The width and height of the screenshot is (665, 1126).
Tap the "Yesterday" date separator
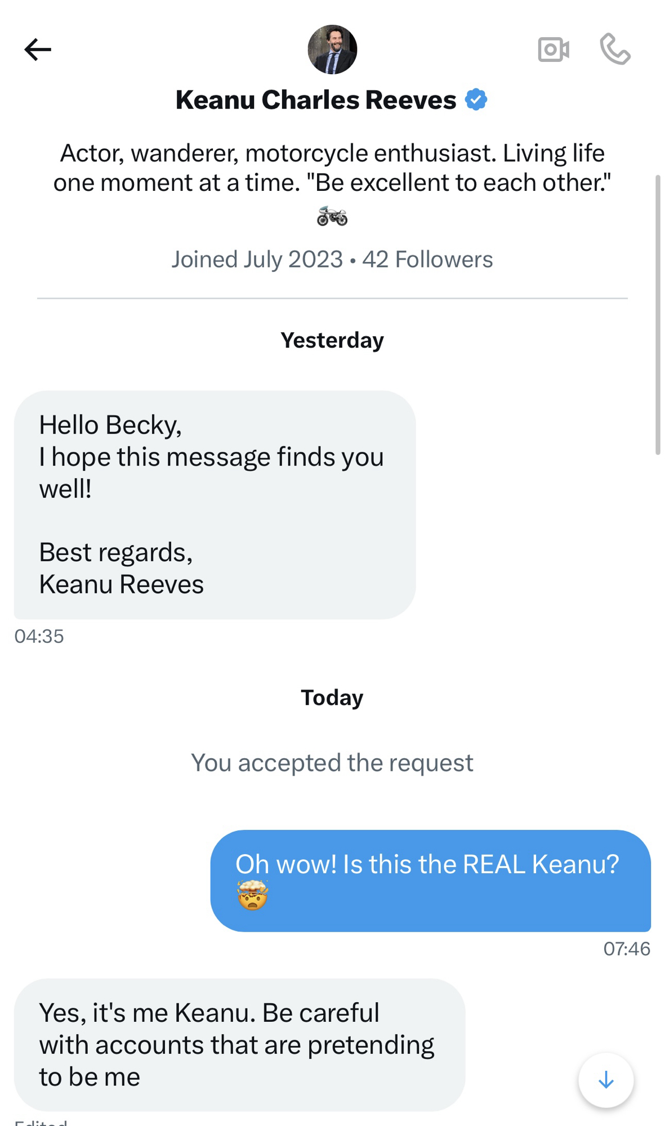click(x=332, y=340)
